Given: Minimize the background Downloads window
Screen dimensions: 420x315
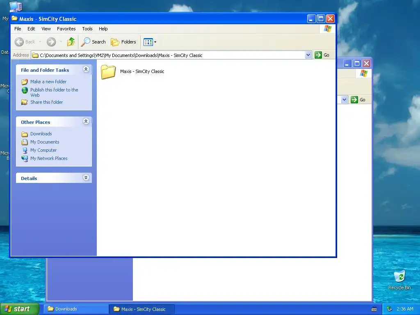Looking at the screenshot, I should click(x=347, y=64).
